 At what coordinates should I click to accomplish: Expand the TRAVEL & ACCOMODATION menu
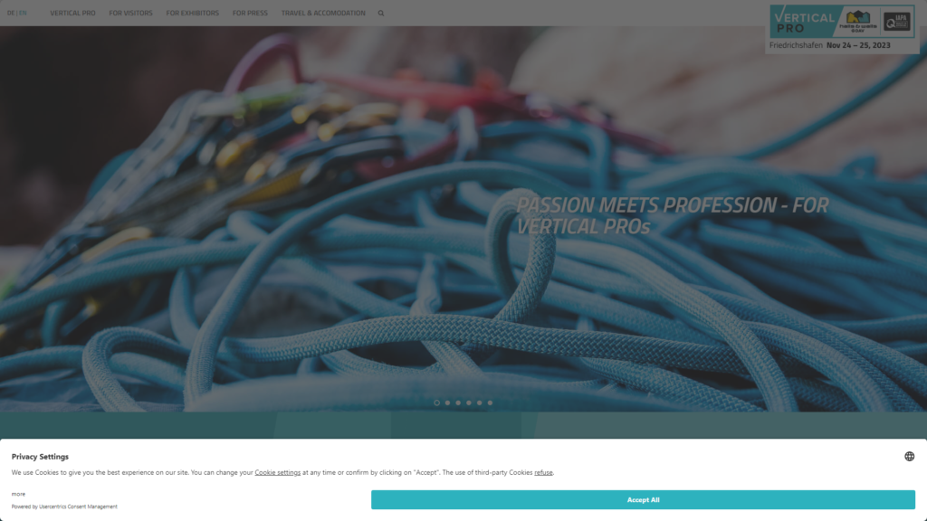[x=323, y=14]
